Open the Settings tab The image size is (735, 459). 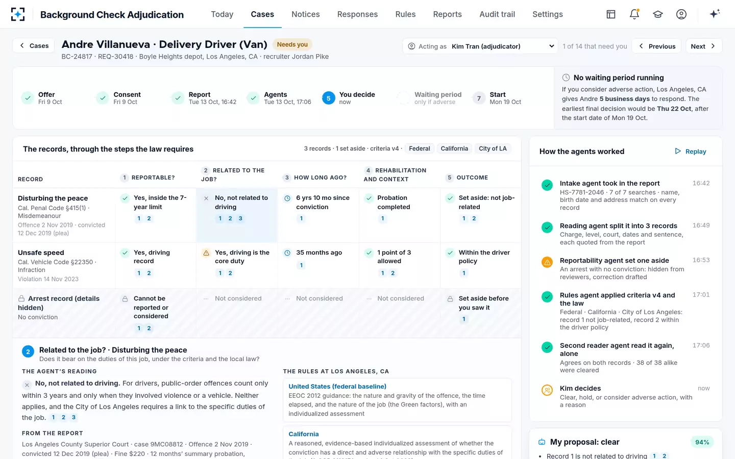pyautogui.click(x=548, y=14)
